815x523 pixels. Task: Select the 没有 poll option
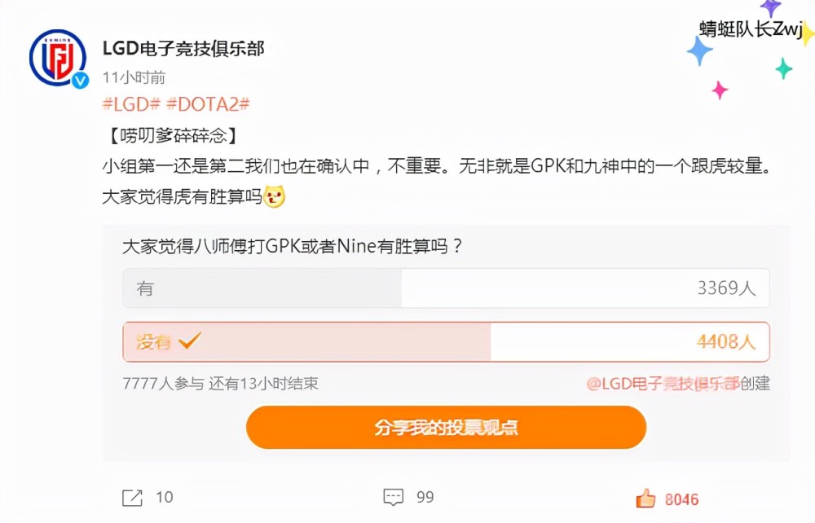click(x=446, y=341)
